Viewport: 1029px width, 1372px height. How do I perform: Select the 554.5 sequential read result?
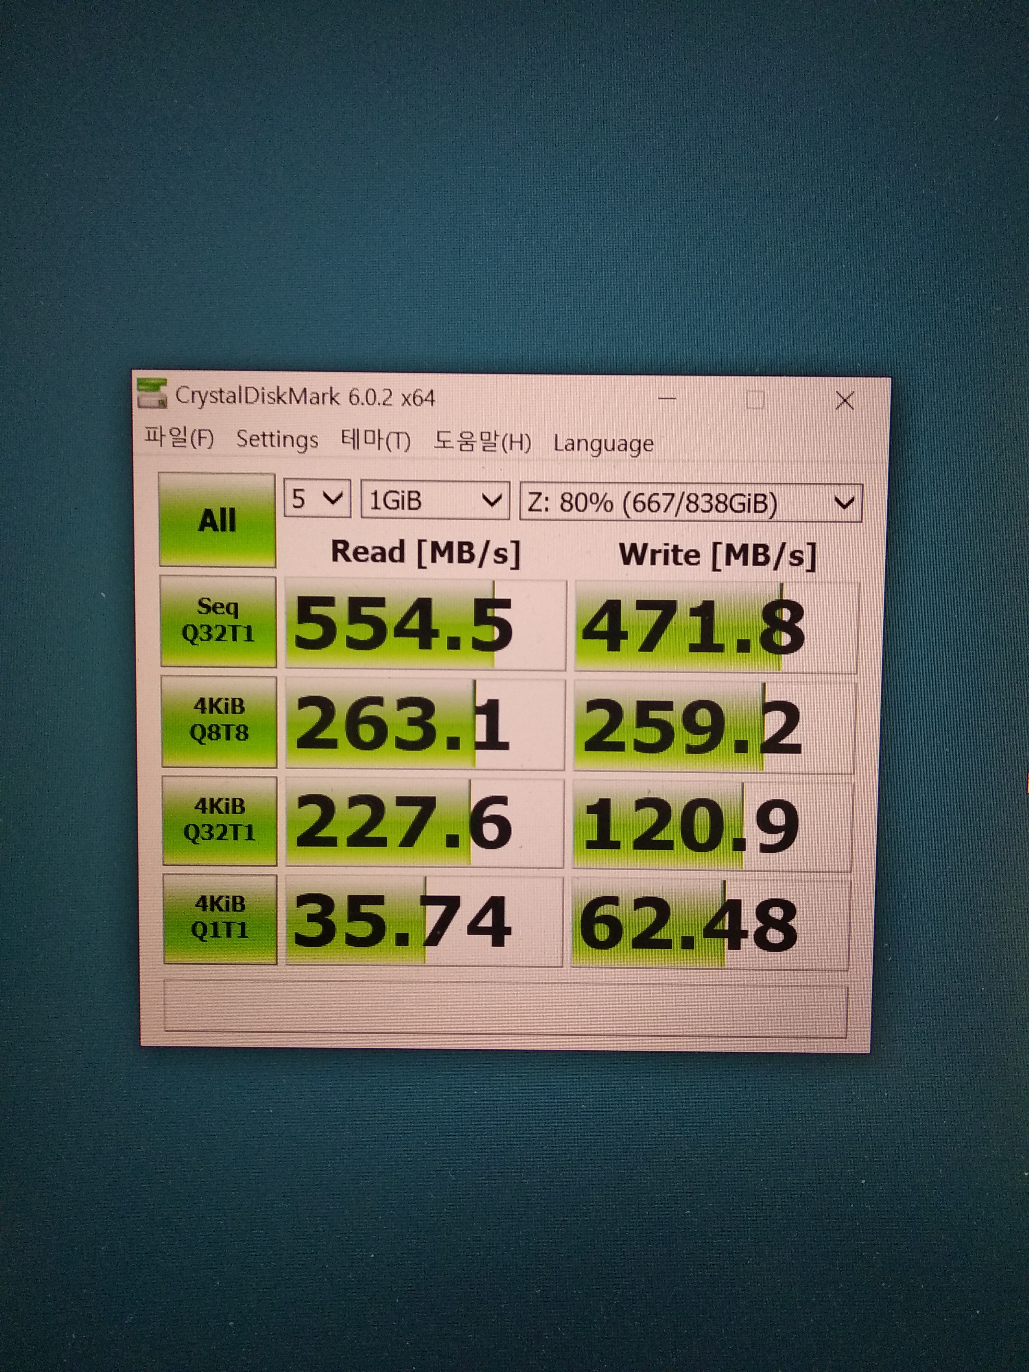click(x=426, y=625)
